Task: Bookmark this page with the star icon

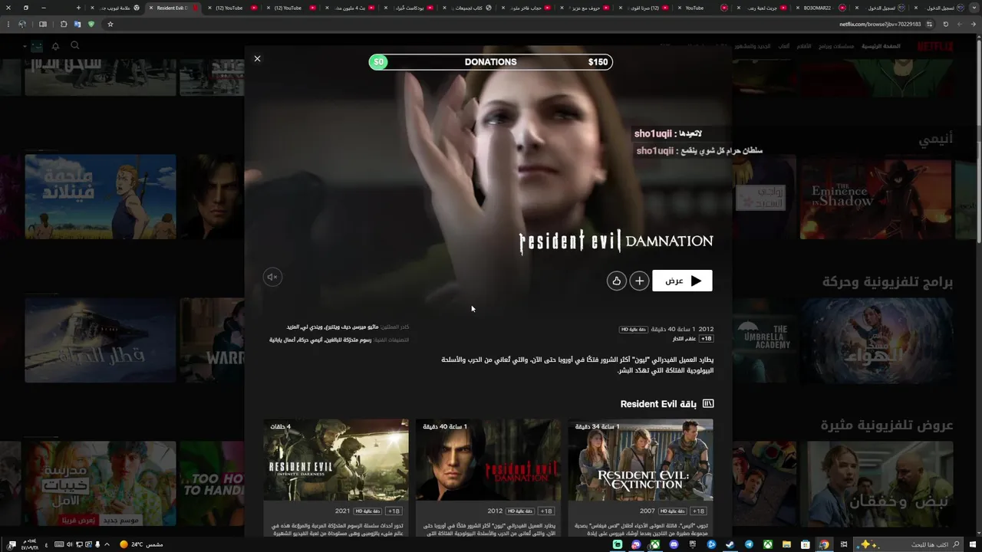Action: point(110,24)
